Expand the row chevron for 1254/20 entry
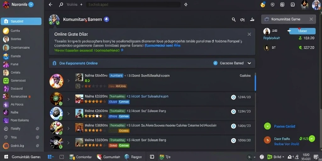322x161 pixels. point(69,113)
